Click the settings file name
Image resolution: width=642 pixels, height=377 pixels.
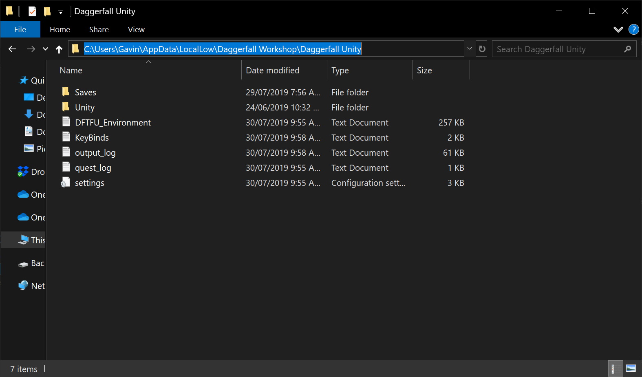click(90, 183)
